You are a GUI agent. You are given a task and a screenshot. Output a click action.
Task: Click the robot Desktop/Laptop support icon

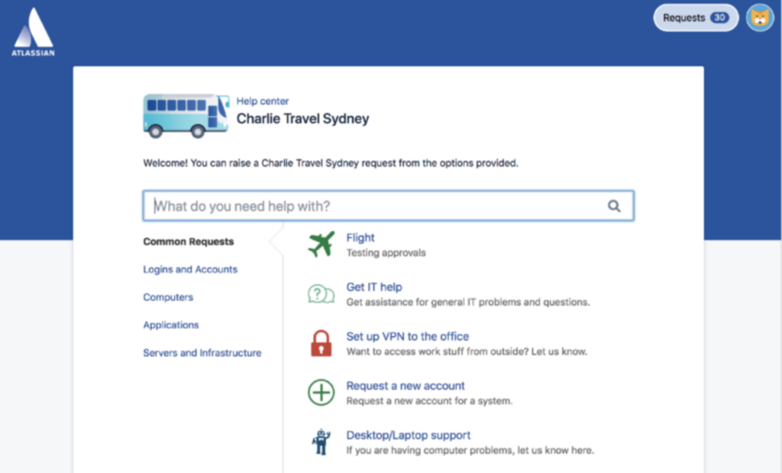click(322, 442)
